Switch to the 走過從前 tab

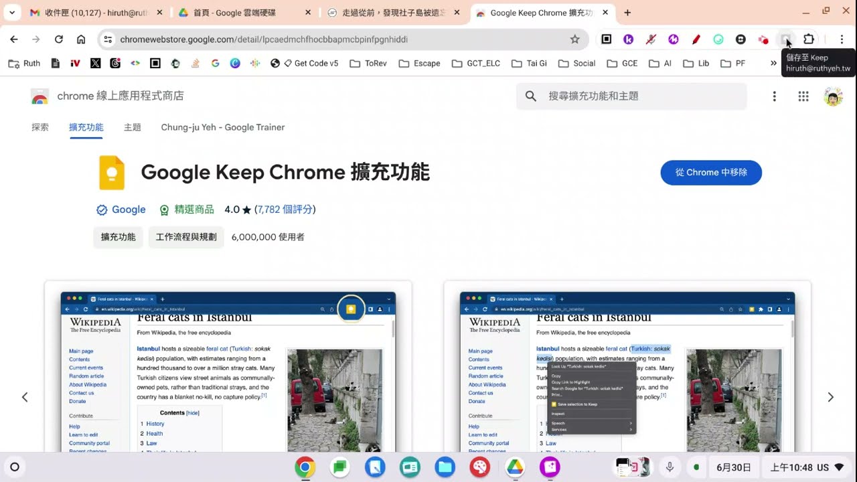(394, 13)
